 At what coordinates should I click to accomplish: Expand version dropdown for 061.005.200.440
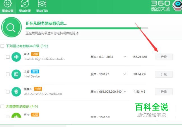point(125,92)
